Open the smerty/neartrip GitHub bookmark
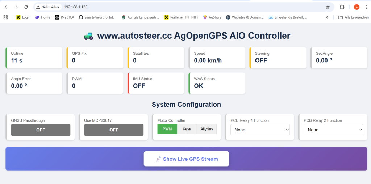The image size is (371, 184). pyautogui.click(x=97, y=17)
